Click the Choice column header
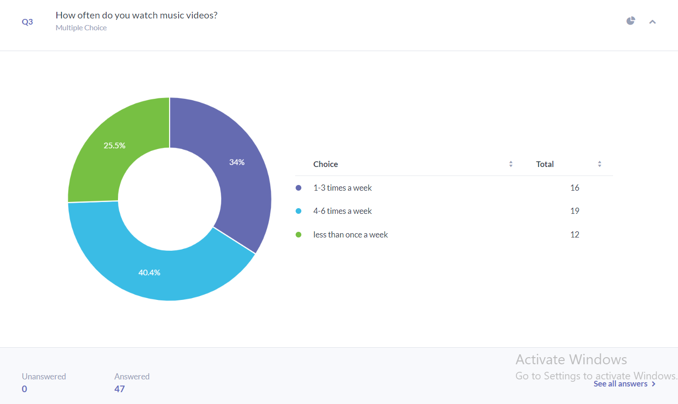 [325, 164]
